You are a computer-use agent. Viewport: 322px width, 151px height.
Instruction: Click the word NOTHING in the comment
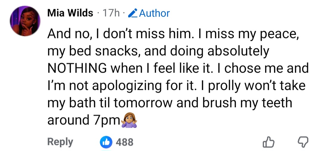78,68
